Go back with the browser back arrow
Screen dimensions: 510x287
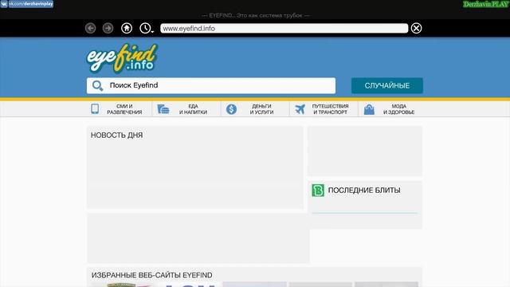point(90,29)
